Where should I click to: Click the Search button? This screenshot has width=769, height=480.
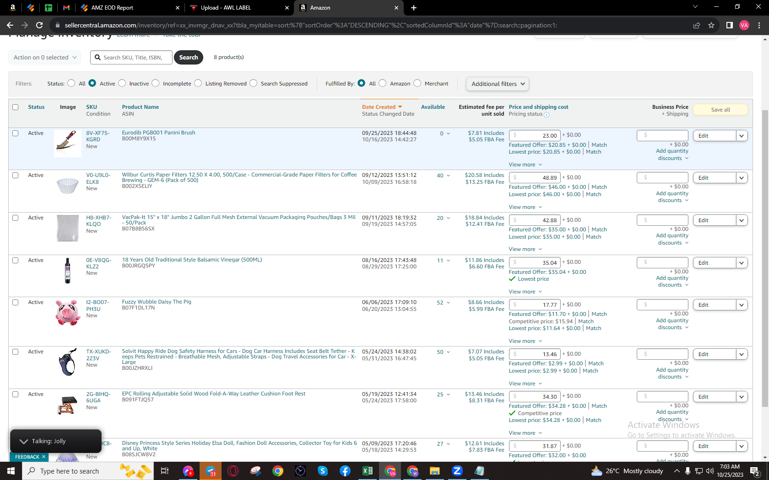[x=189, y=58]
